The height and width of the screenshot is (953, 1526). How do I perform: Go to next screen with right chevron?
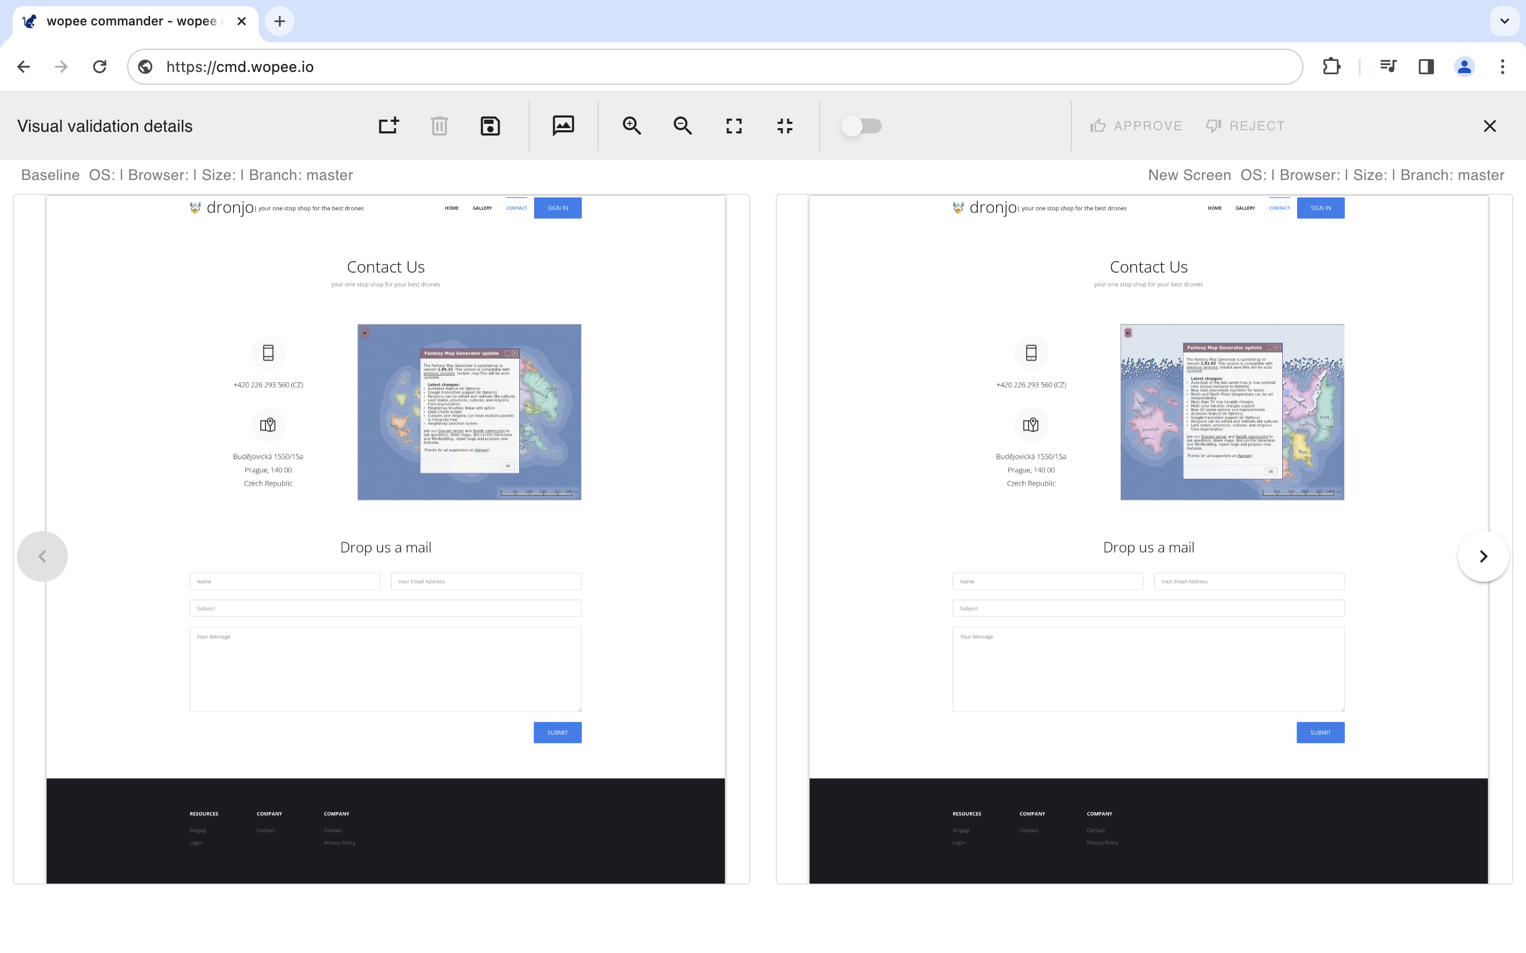[1483, 556]
